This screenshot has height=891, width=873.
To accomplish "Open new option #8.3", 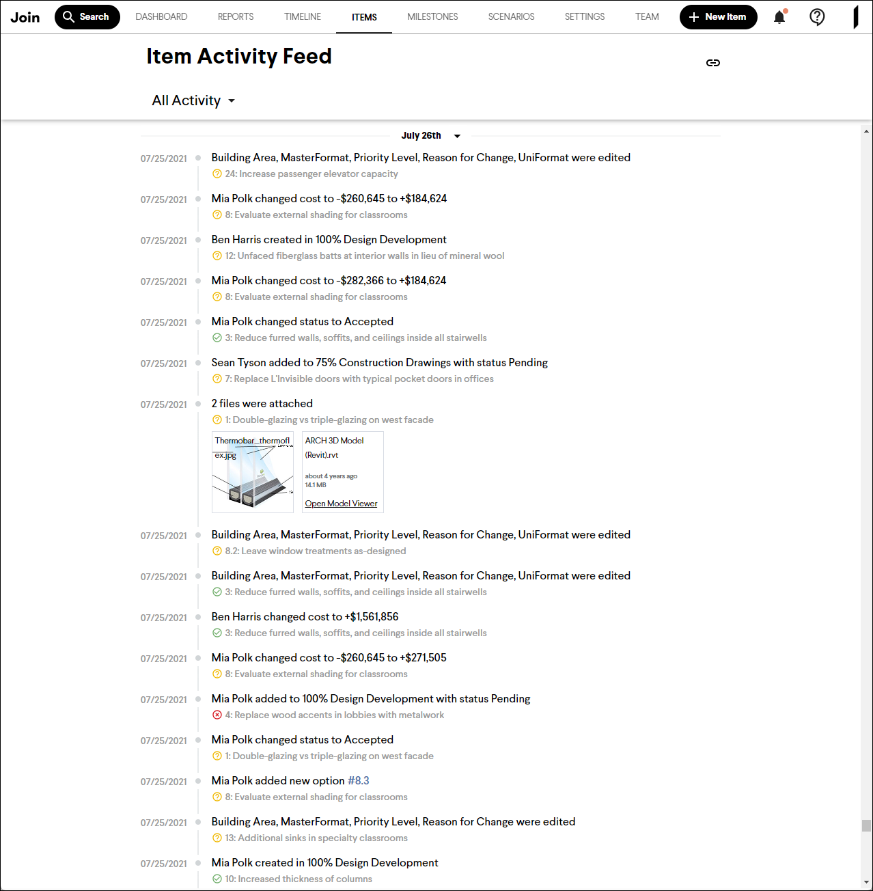I will pos(358,780).
